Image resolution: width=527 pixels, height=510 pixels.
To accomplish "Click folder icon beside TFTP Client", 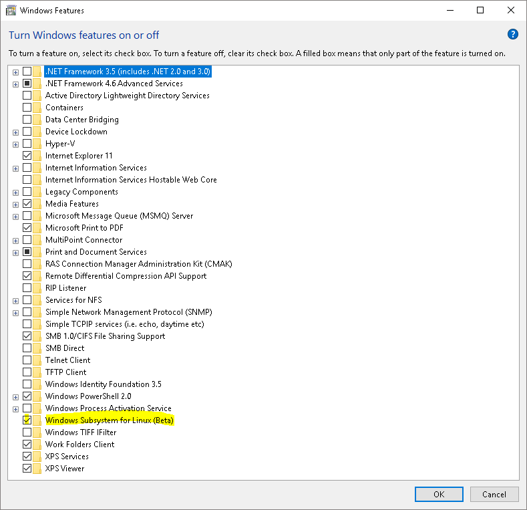I will pos(37,372).
